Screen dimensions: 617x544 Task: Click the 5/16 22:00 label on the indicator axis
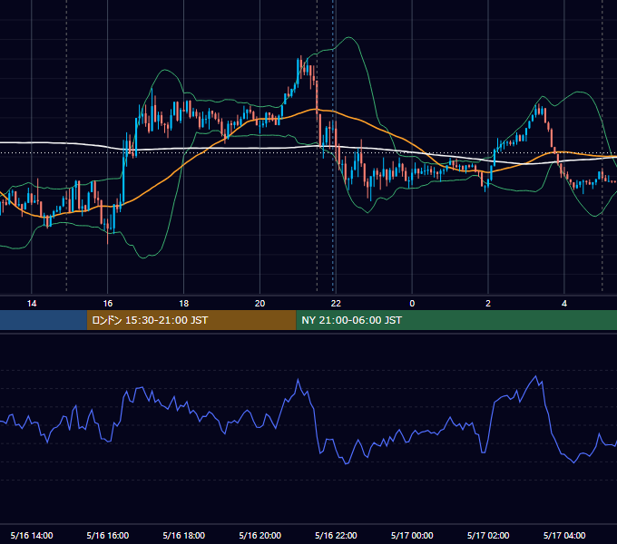336,535
